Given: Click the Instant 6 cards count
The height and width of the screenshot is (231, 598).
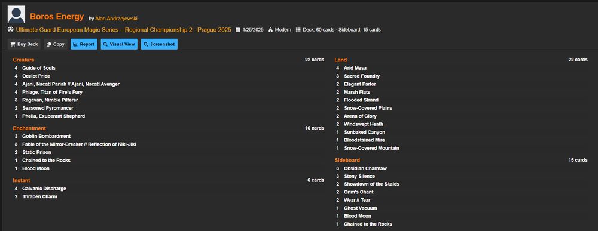Looking at the screenshot, I should 316,180.
